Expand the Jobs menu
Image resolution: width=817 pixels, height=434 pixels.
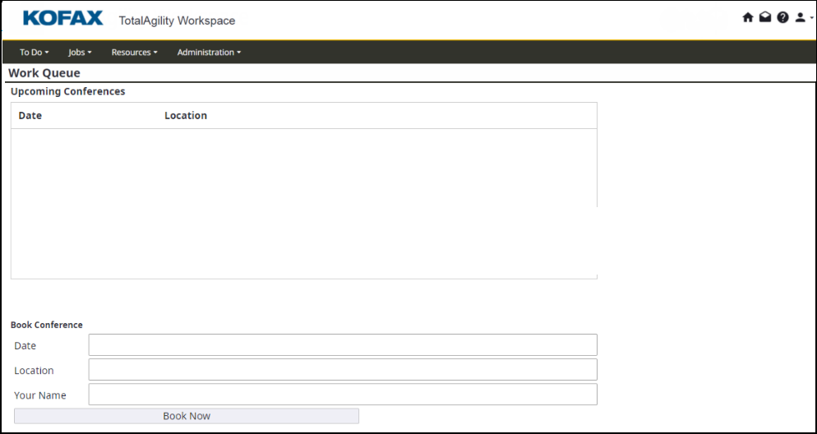(80, 52)
